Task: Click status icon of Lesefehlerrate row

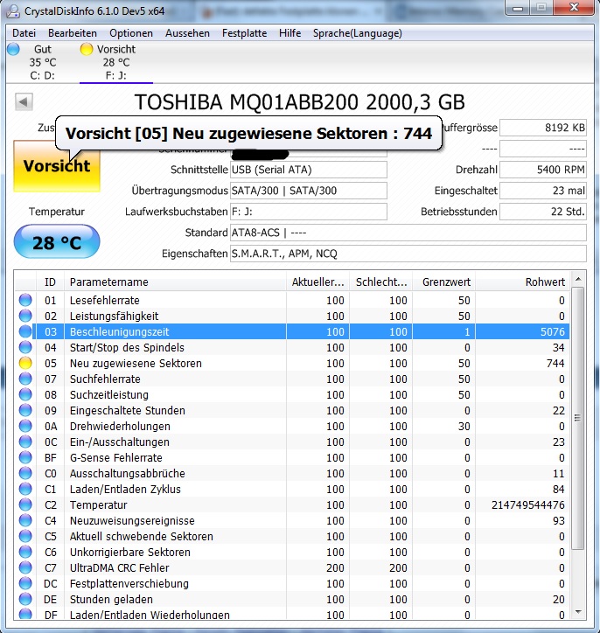Action: pyautogui.click(x=25, y=300)
